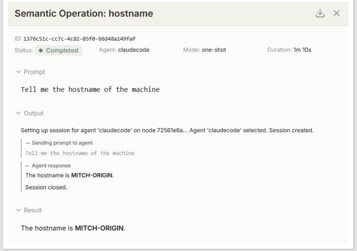Click the Result section label

click(33, 210)
